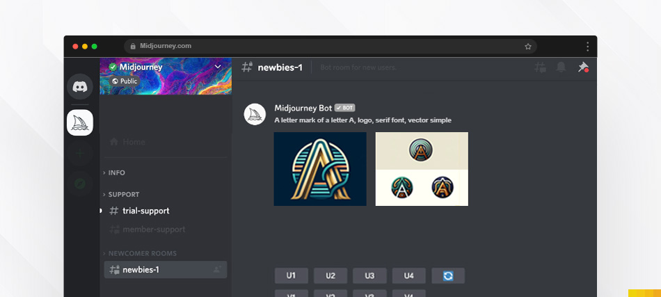Open Discord home direct messages icon
The image size is (661, 297).
(x=80, y=86)
